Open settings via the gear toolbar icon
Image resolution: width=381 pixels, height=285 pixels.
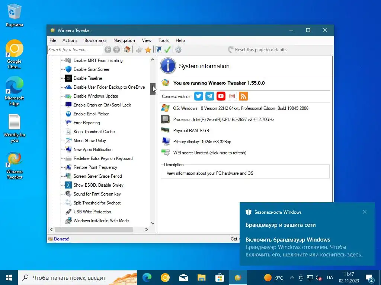(178, 50)
